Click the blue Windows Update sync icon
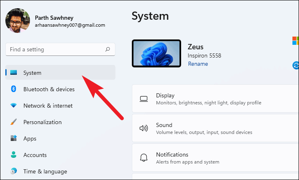299x180 pixels. pos(296,65)
